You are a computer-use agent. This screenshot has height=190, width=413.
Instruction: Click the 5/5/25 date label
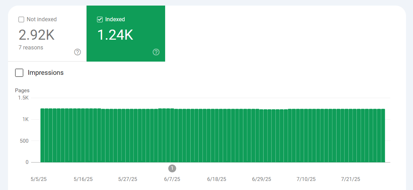(39, 179)
